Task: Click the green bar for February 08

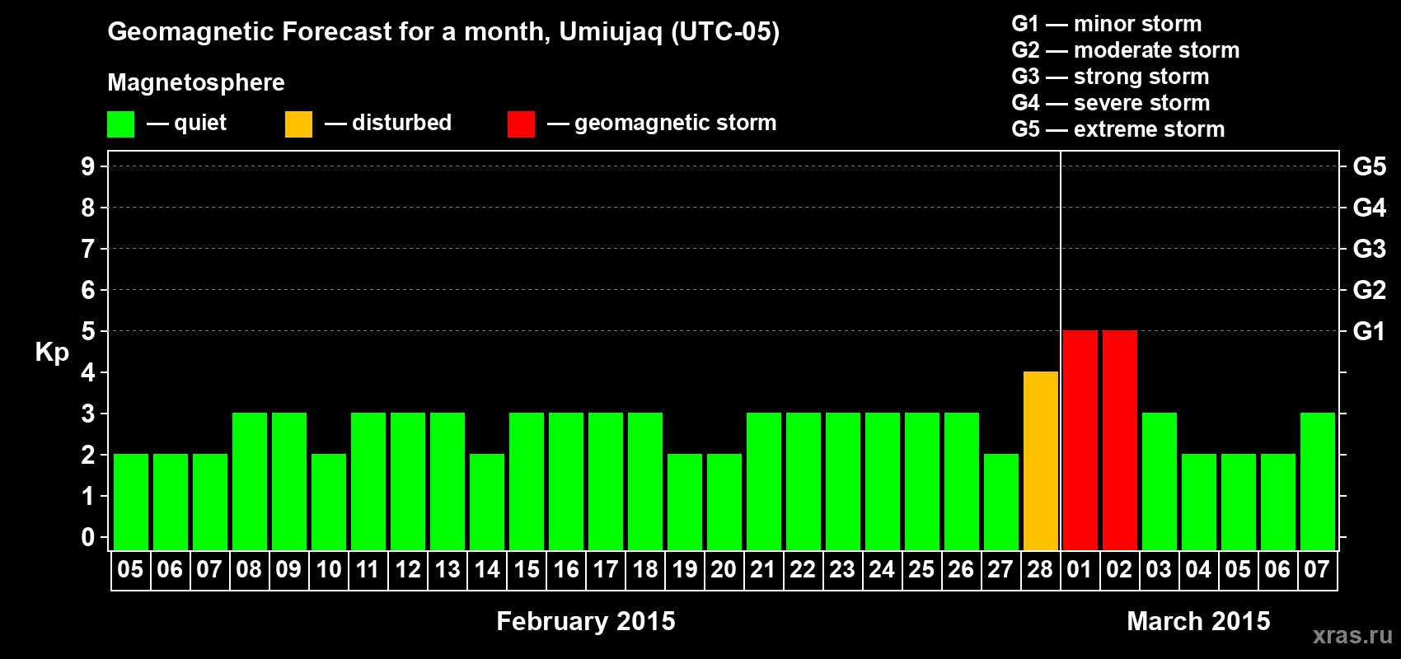Action: pyautogui.click(x=250, y=481)
